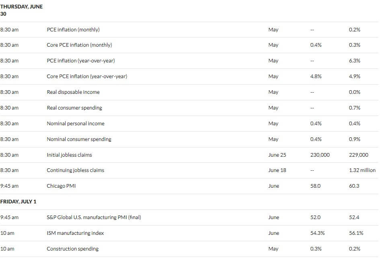Select Core PCE inflation (monthly) row
The width and height of the screenshot is (380, 259).
189,45
